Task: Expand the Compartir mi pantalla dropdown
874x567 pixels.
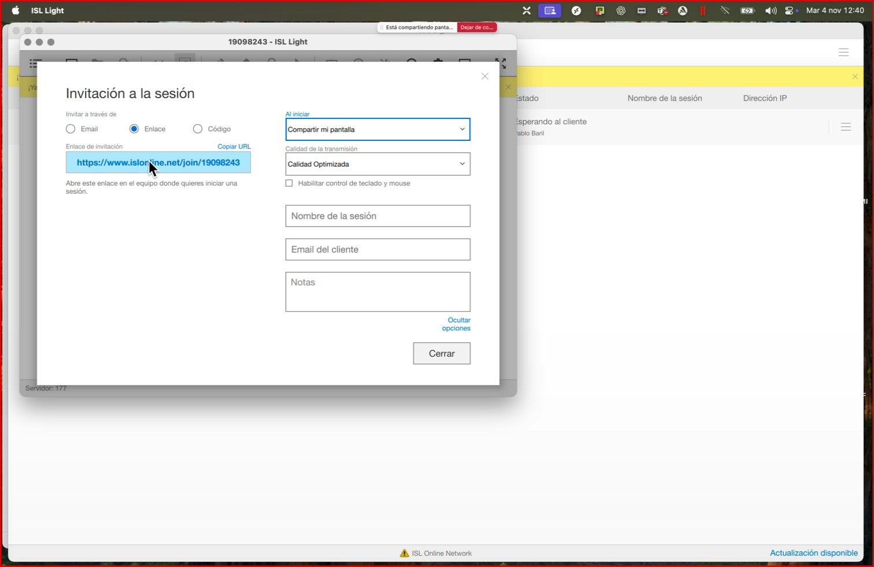Action: (x=377, y=129)
